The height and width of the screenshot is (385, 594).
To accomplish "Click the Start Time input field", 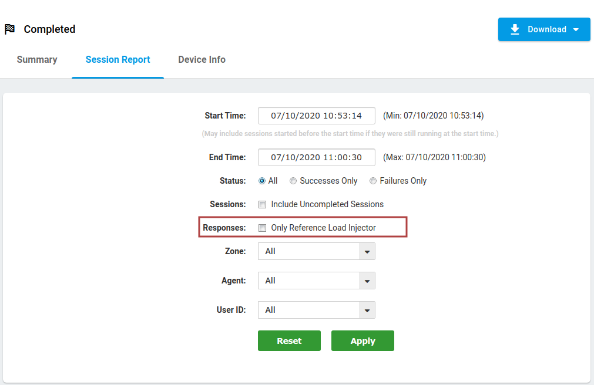I will 316,116.
